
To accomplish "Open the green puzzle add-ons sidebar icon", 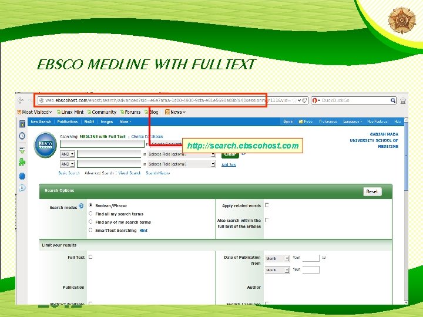I will (x=22, y=162).
